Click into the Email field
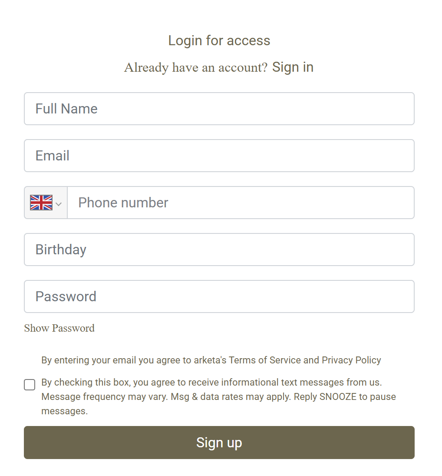Image resolution: width=442 pixels, height=476 pixels. tap(219, 156)
